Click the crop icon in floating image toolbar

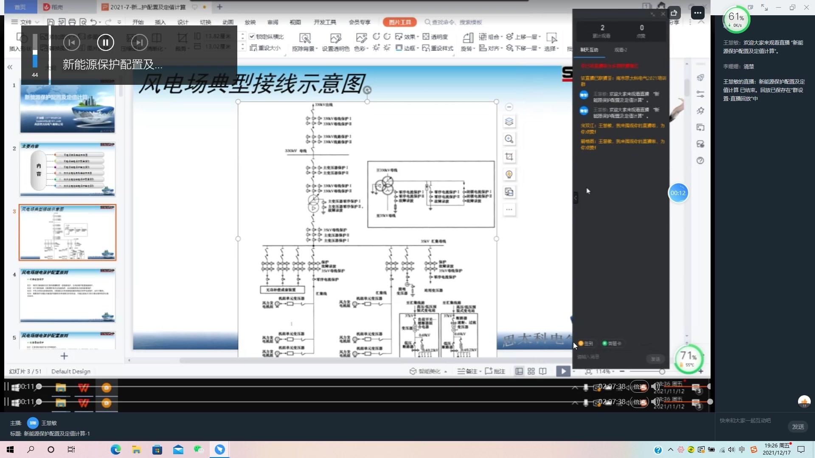pos(509,157)
